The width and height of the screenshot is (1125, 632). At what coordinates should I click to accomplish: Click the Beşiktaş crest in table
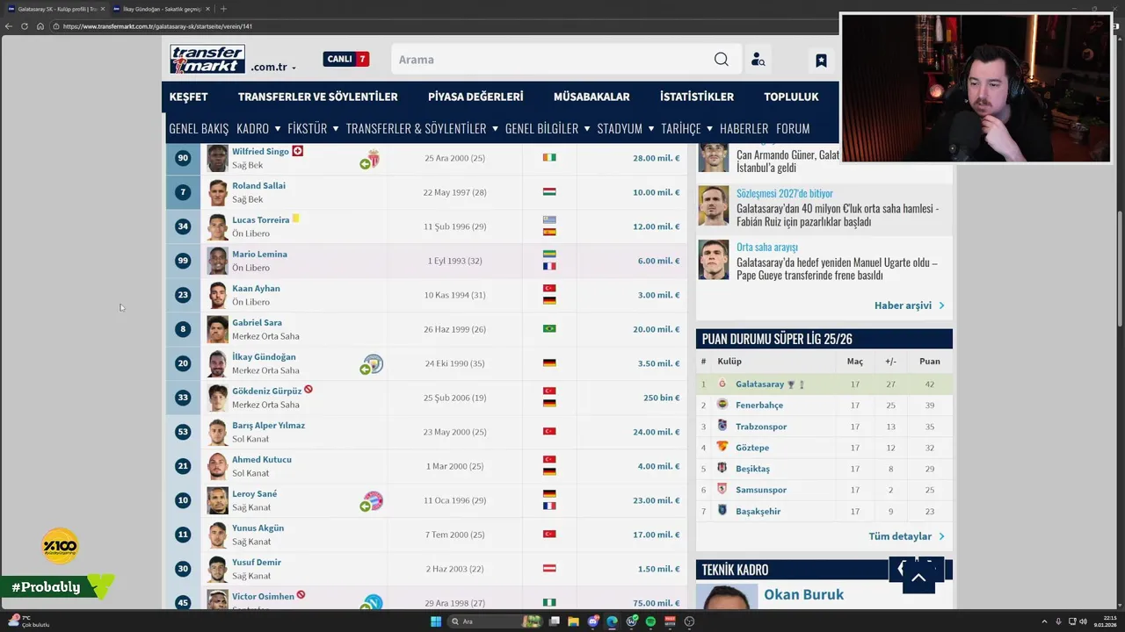(722, 468)
